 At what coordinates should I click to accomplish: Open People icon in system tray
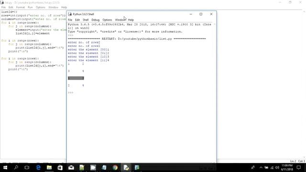click(x=253, y=168)
